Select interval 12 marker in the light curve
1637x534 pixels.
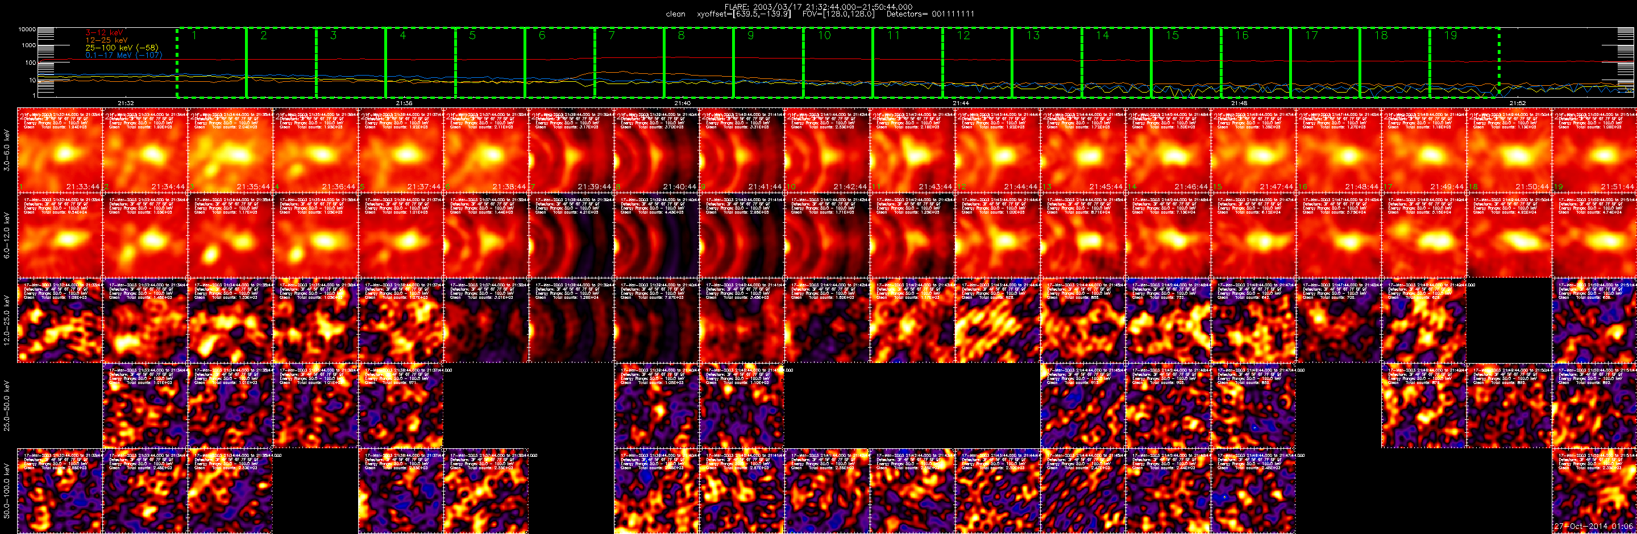963,36
